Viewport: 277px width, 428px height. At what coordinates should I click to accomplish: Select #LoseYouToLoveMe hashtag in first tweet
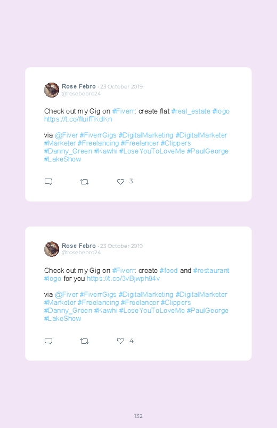point(152,151)
